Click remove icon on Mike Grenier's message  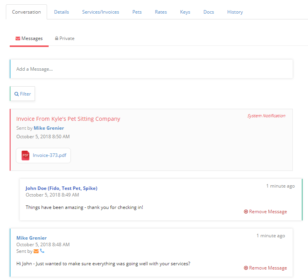pyautogui.click(x=246, y=268)
